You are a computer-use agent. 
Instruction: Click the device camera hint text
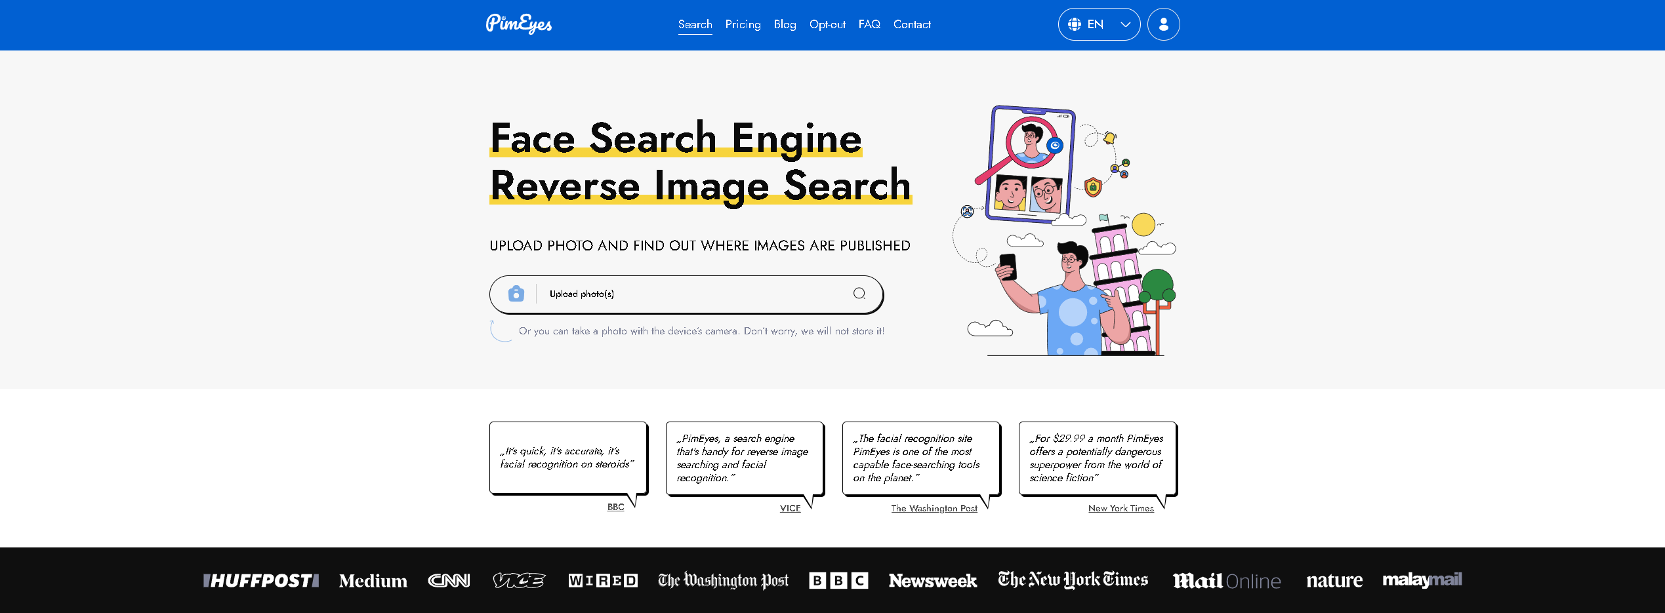(x=701, y=331)
